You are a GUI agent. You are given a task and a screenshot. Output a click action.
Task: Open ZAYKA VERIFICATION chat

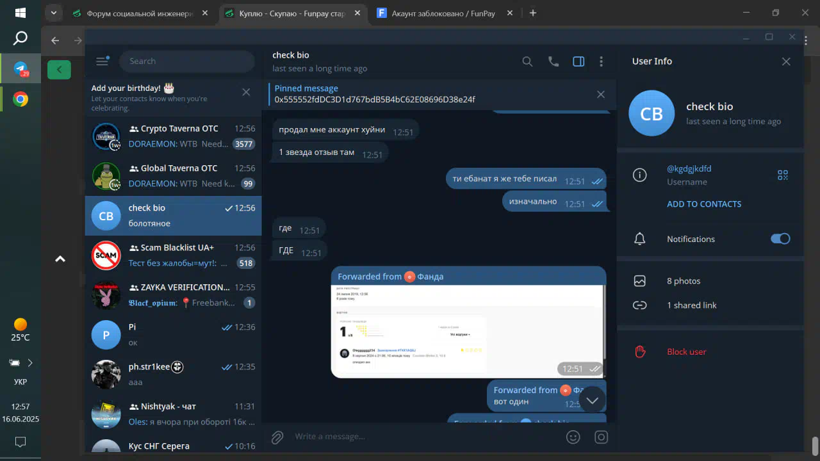(173, 295)
